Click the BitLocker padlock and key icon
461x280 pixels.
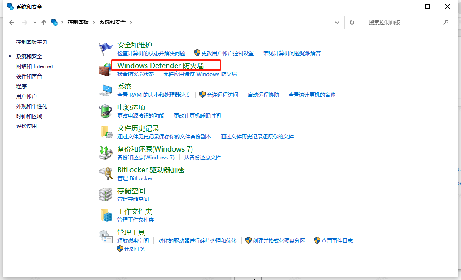pyautogui.click(x=105, y=174)
